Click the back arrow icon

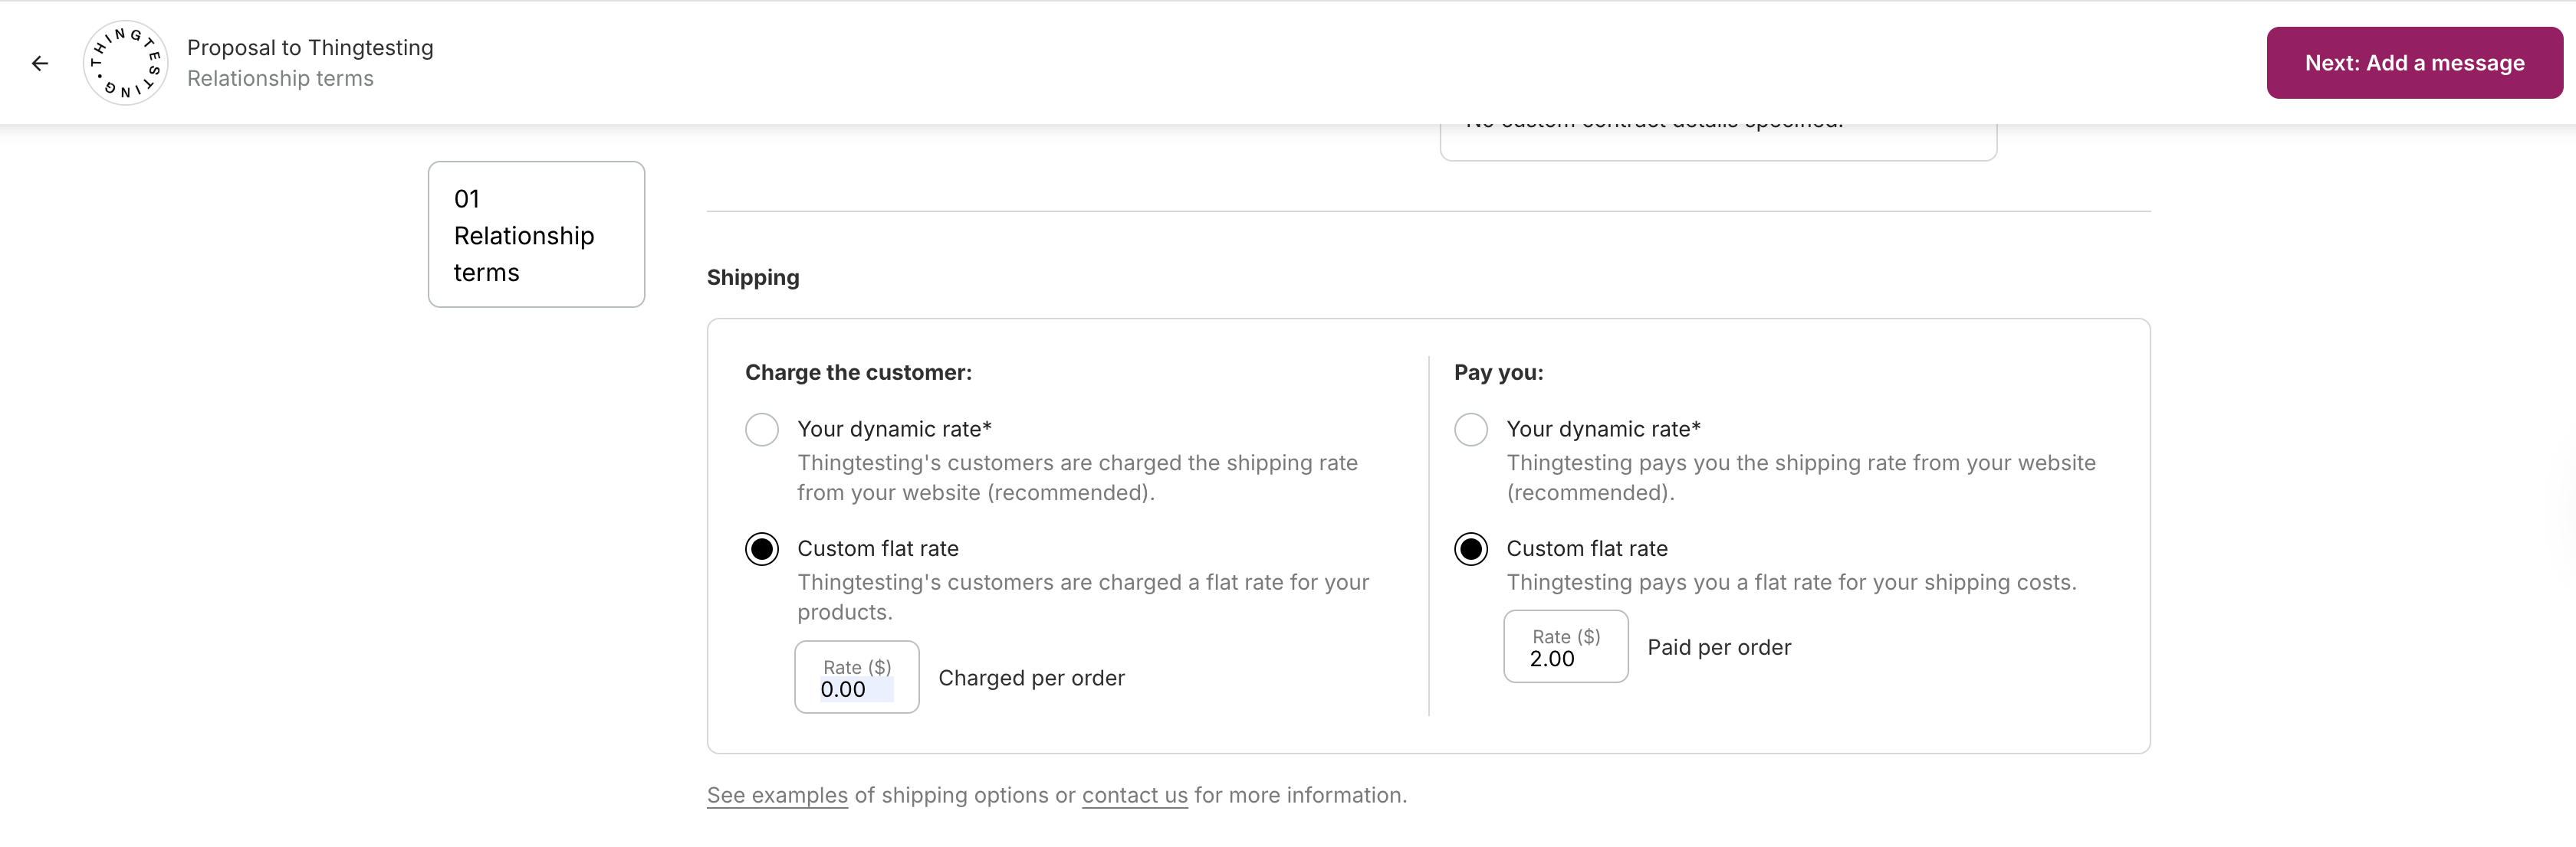[40, 63]
